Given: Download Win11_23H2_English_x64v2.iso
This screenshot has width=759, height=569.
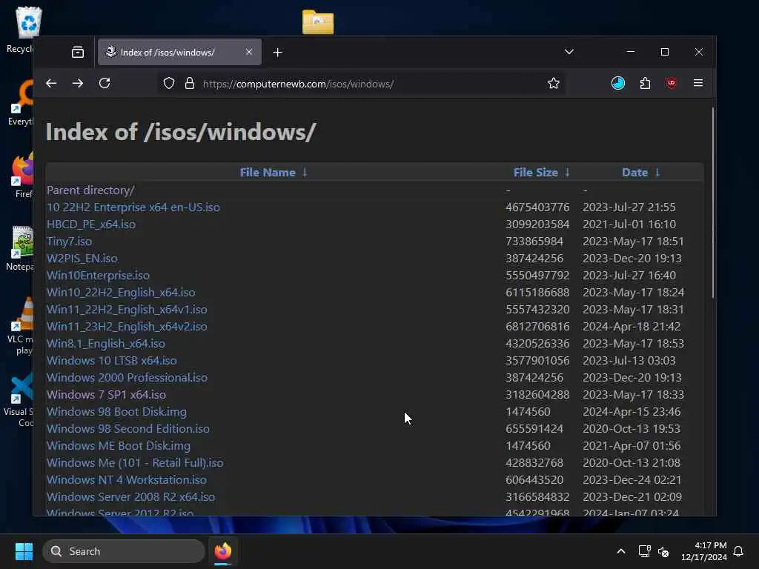Looking at the screenshot, I should click(127, 326).
